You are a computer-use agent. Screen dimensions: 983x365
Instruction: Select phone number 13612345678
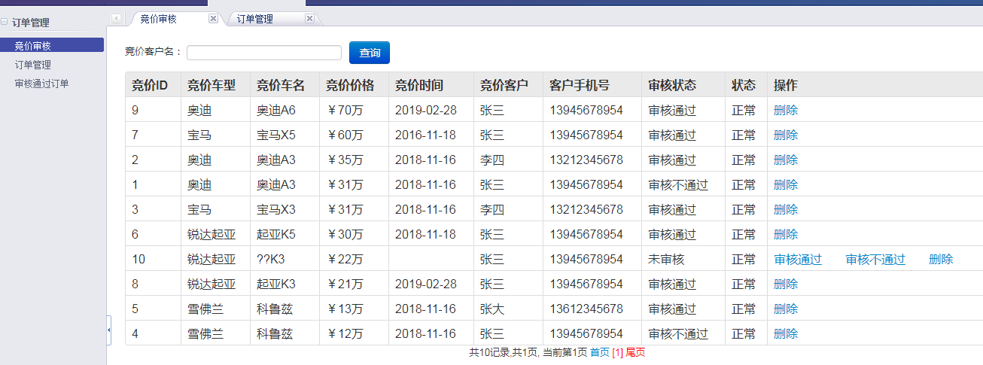tap(592, 309)
